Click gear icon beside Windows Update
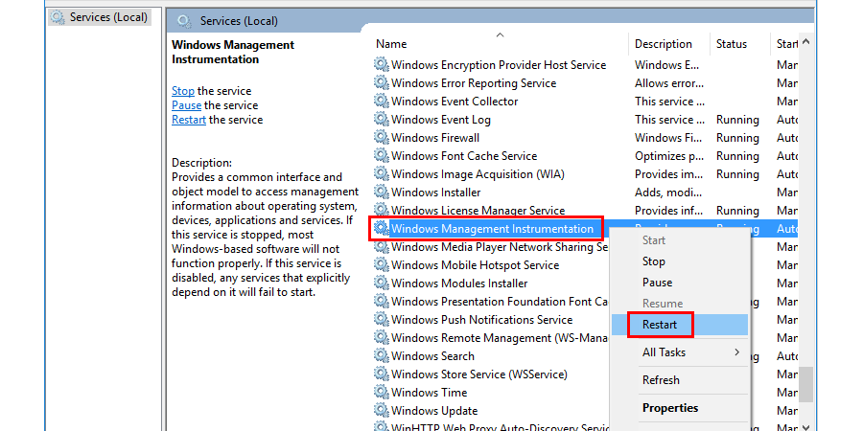The width and height of the screenshot is (863, 431). pyautogui.click(x=381, y=410)
